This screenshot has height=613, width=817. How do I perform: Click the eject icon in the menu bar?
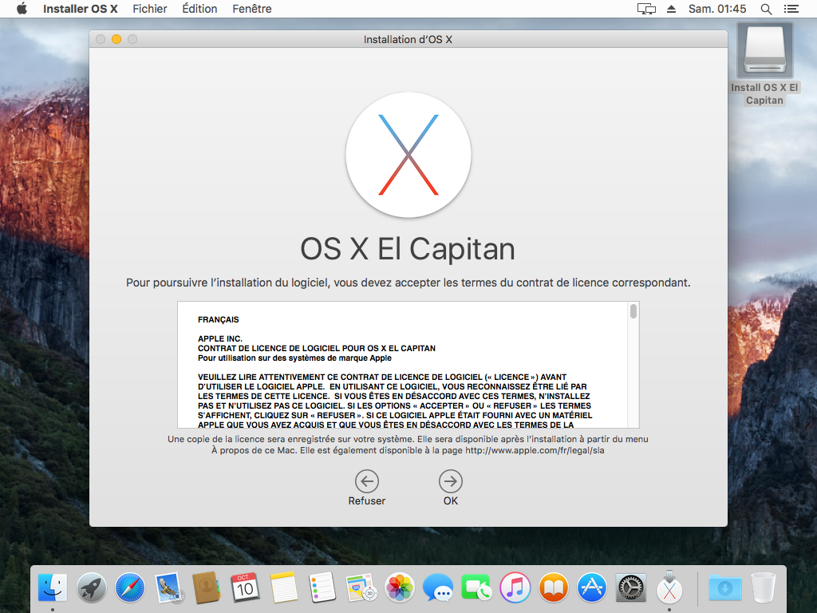pos(671,9)
